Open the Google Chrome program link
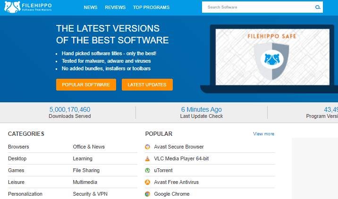This screenshot has height=199, width=338. 171,194
